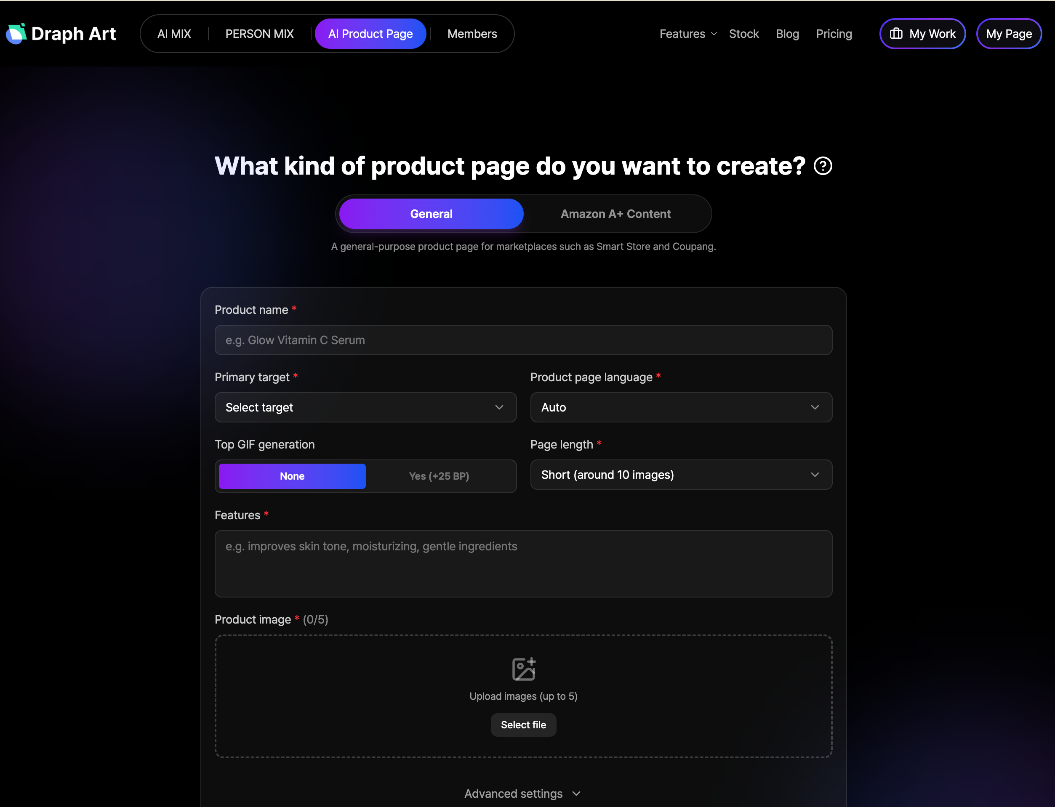Open the Product page language dropdown

tap(681, 407)
